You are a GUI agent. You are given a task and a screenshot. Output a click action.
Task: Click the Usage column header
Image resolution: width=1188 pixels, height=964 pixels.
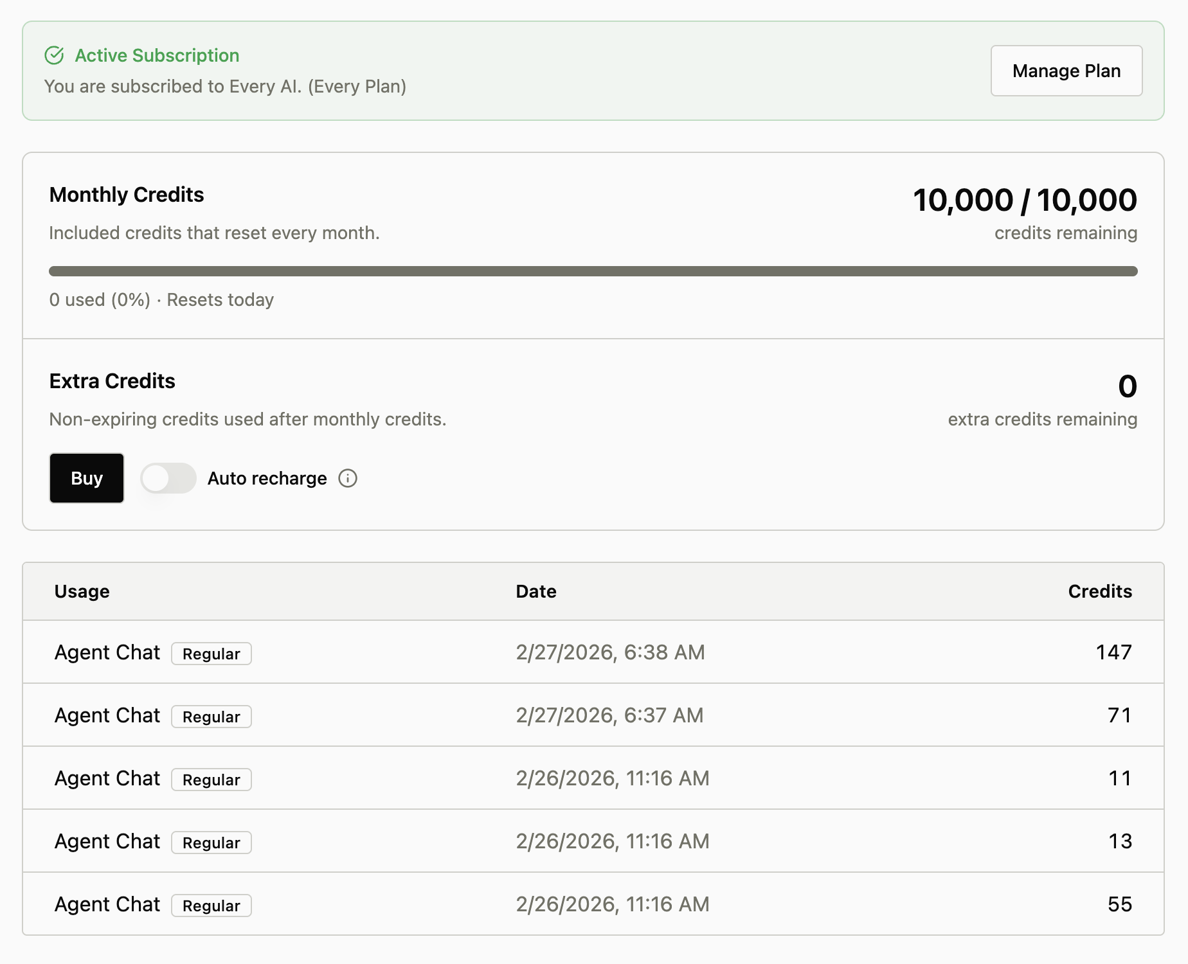pos(82,591)
